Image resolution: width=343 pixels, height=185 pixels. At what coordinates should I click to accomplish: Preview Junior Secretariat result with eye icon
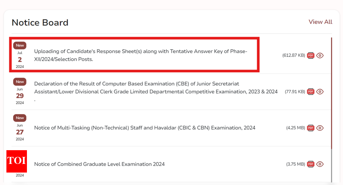pos(320,92)
